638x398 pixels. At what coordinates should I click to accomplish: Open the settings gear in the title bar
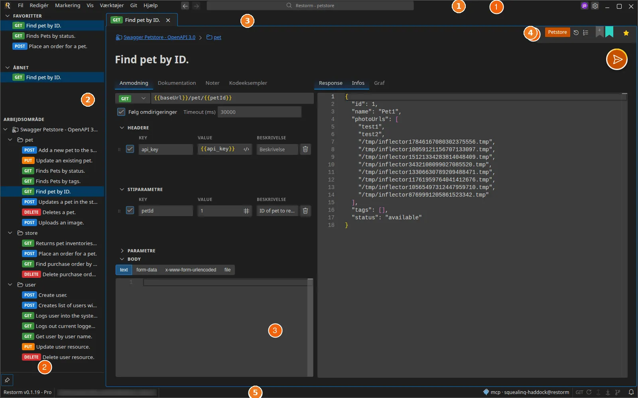595,6
